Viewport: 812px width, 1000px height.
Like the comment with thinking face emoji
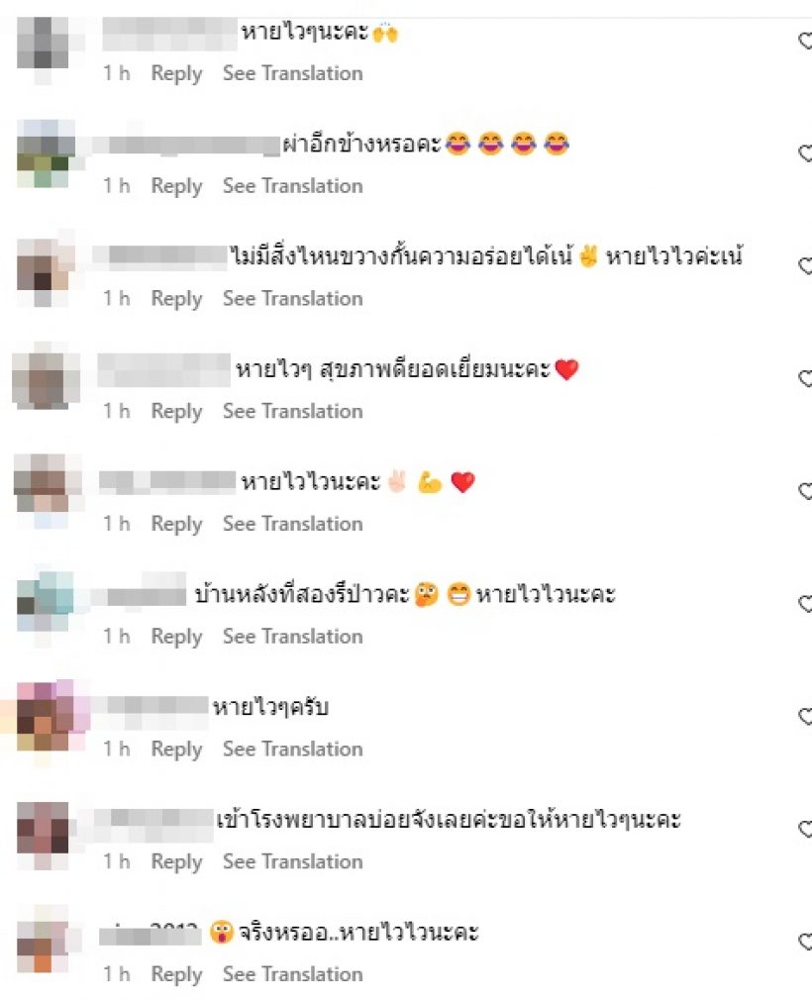[806, 604]
